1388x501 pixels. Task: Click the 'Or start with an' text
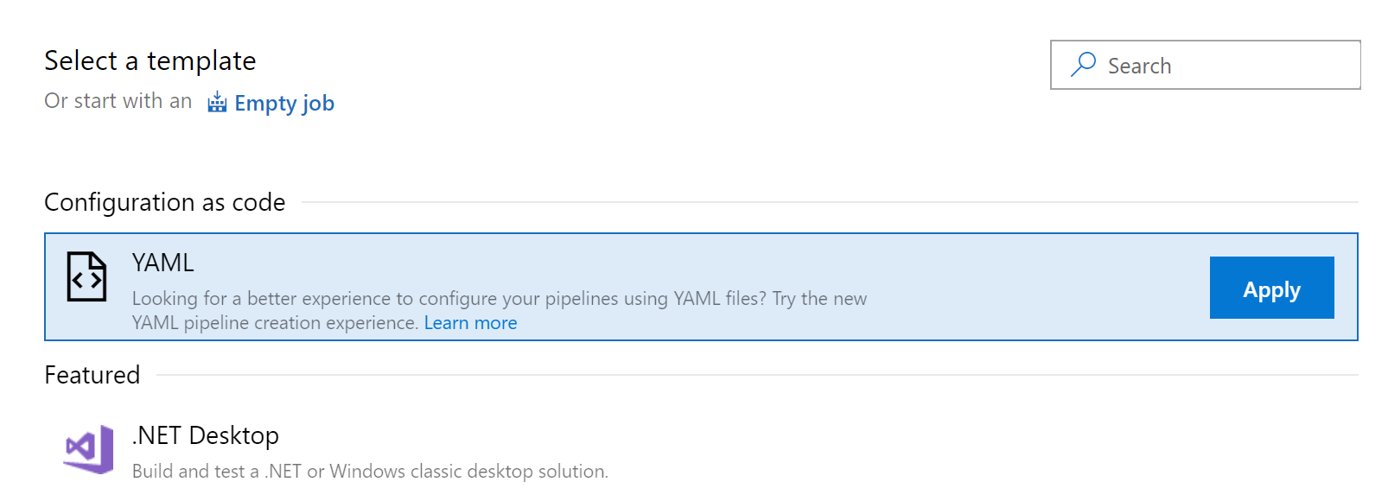(118, 101)
